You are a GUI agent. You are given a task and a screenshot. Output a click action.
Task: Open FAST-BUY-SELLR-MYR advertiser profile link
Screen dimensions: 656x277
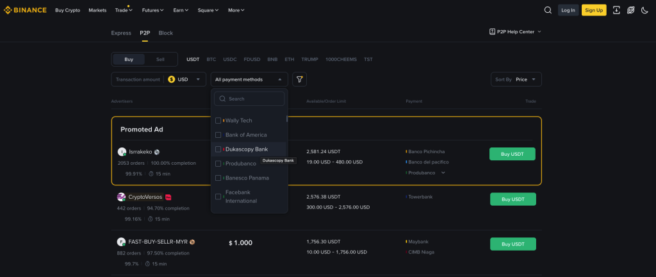158,242
